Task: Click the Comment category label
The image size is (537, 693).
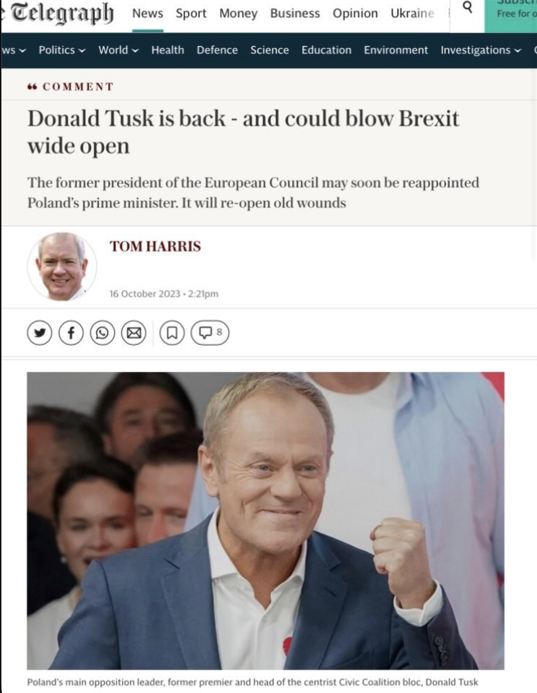Action: [78, 87]
